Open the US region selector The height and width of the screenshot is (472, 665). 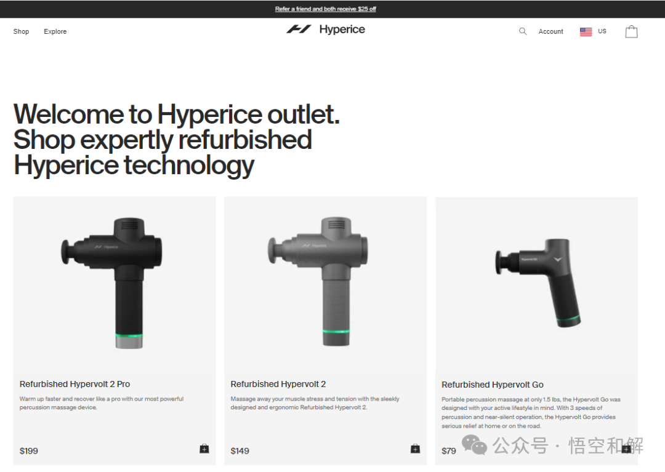coord(593,31)
